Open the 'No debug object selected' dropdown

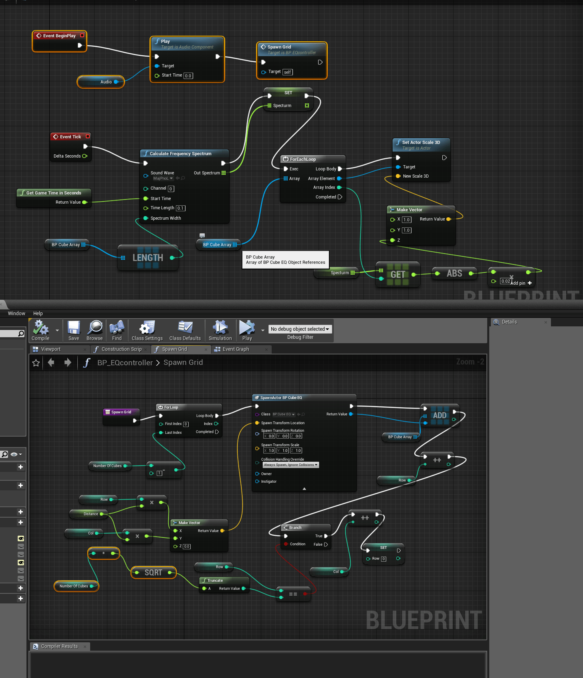[x=300, y=329]
